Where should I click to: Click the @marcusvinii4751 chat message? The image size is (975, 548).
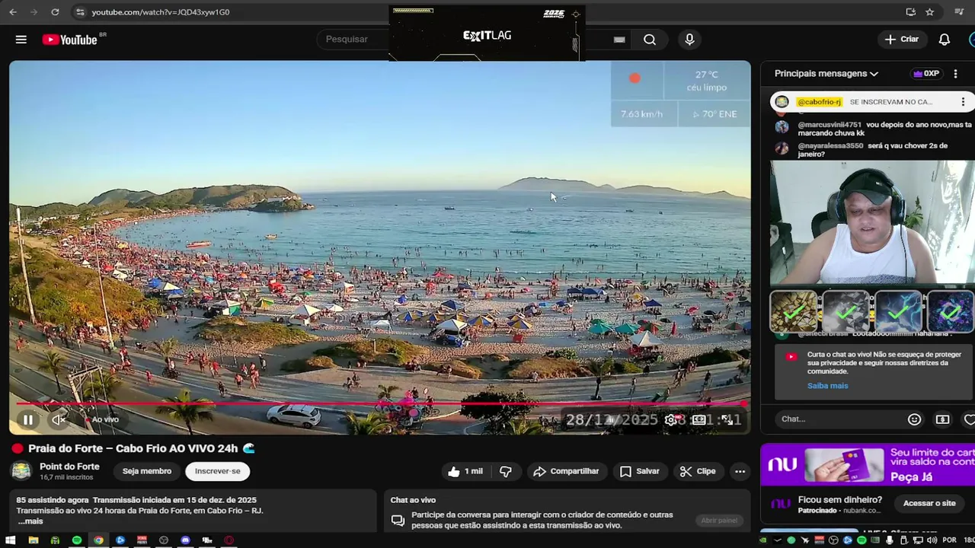[873, 129]
